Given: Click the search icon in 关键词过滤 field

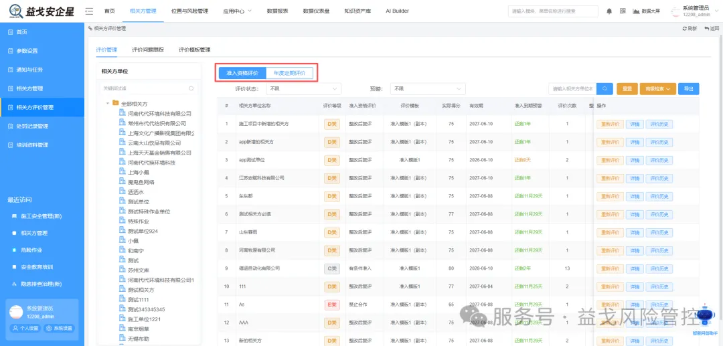Looking at the screenshot, I should tap(191, 88).
